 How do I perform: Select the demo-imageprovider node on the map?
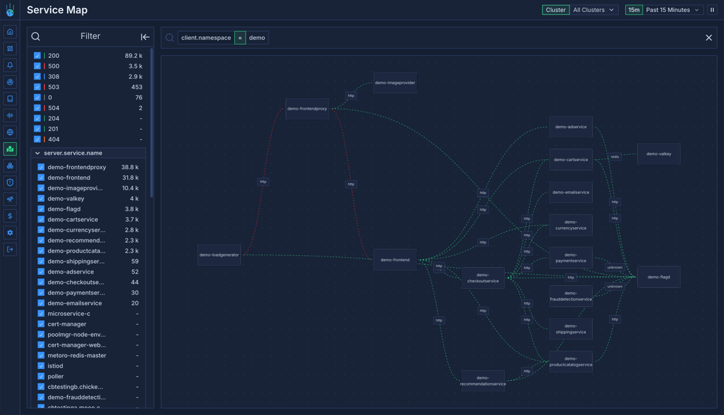[395, 83]
